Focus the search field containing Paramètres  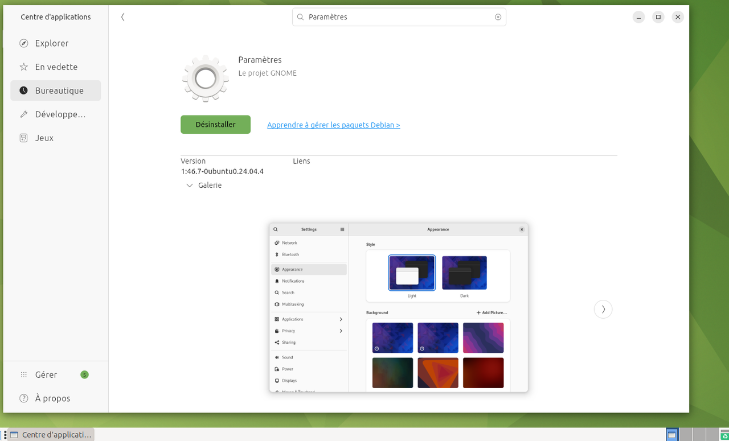point(399,17)
